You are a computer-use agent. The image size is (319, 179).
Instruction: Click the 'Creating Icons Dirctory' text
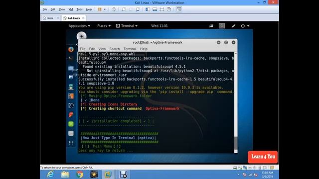pyautogui.click(x=113, y=104)
